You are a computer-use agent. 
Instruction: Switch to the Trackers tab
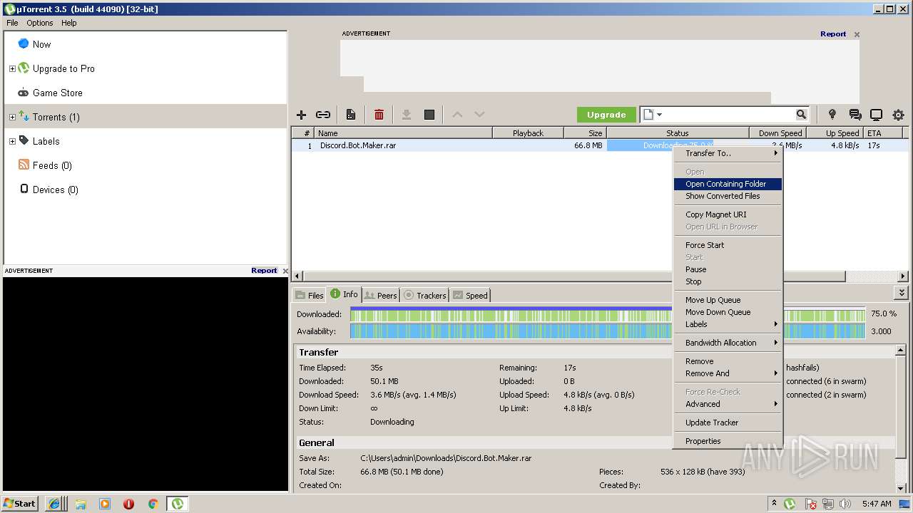click(x=425, y=295)
